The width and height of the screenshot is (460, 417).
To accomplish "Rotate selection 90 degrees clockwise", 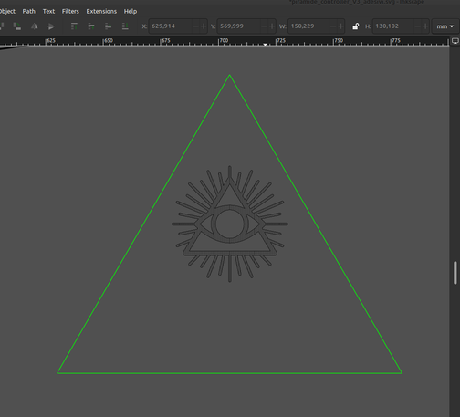I will (x=17, y=26).
